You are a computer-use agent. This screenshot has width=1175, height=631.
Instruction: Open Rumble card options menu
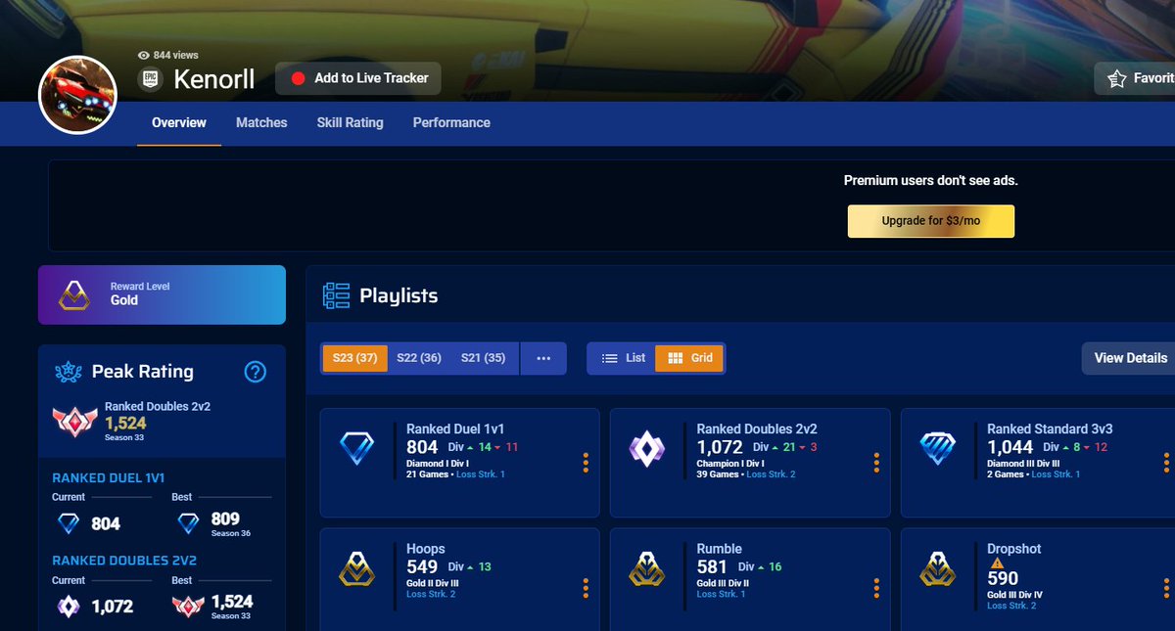point(875,588)
